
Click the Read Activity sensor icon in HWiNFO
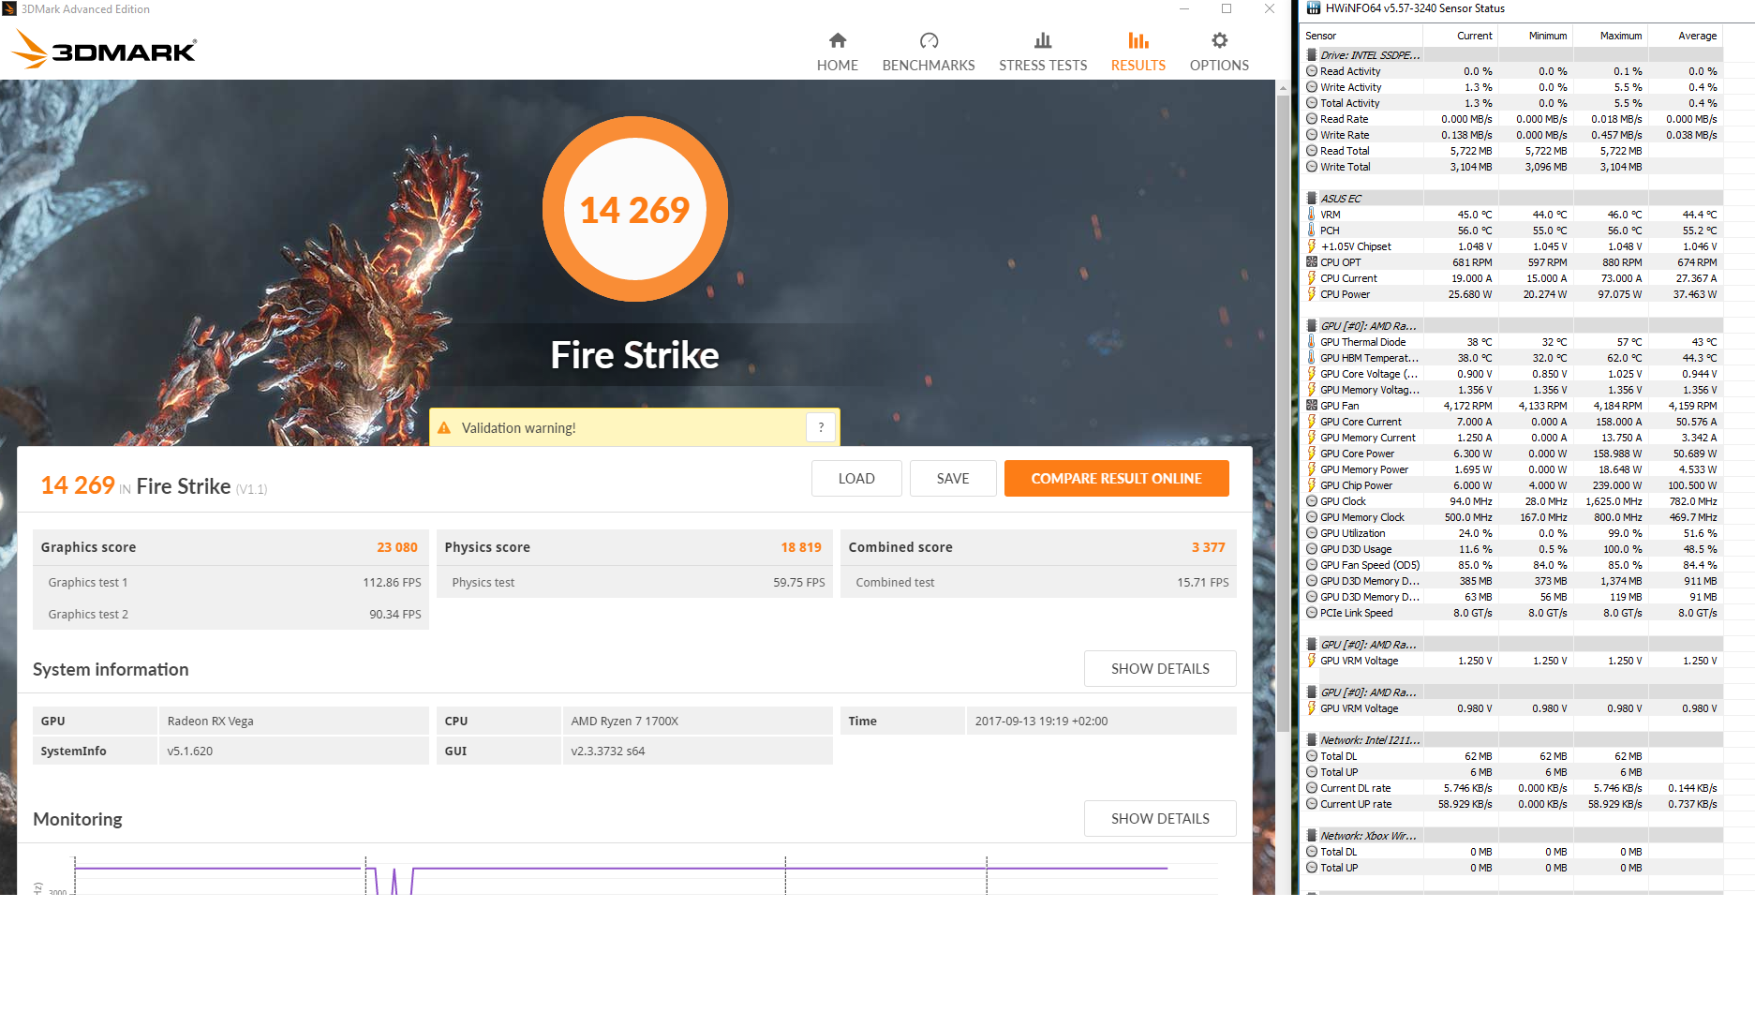click(x=1312, y=71)
